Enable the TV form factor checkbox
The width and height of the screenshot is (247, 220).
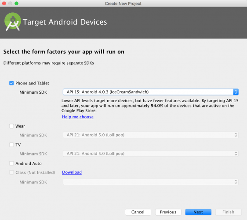11,145
